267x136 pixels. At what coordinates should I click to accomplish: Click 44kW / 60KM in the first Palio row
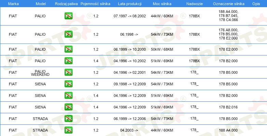click(x=162, y=16)
